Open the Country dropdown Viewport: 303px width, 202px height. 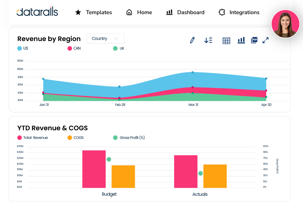105,38
